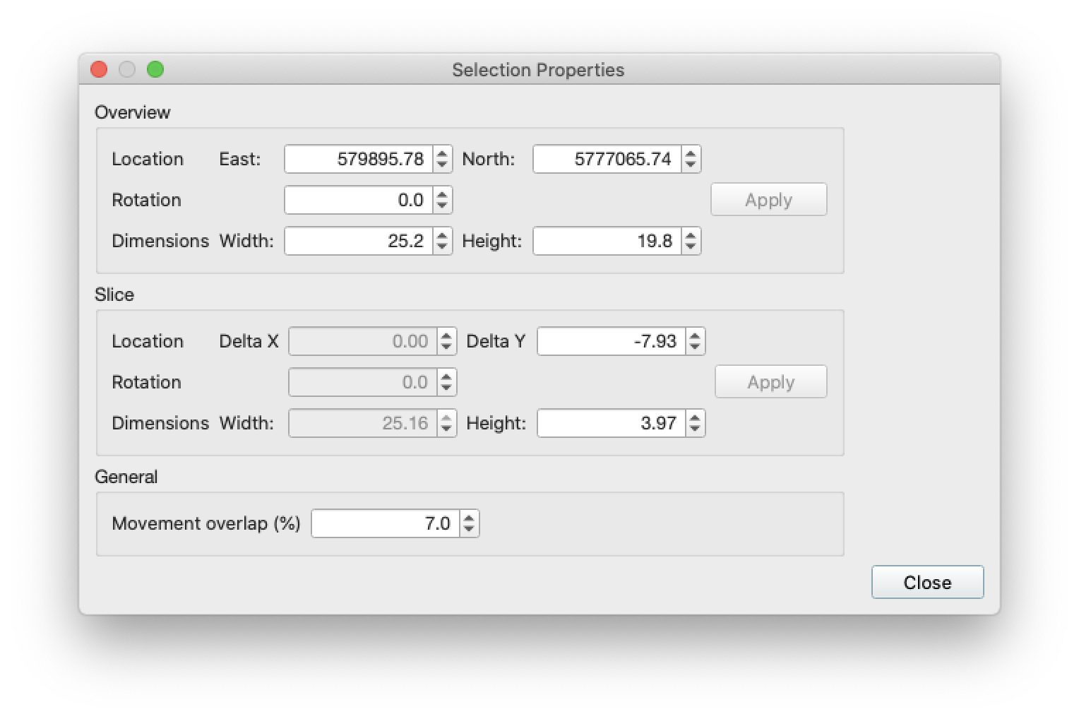Screen dimensions: 1079x719
Task: Increase Movement overlap using stepper
Action: [469, 518]
